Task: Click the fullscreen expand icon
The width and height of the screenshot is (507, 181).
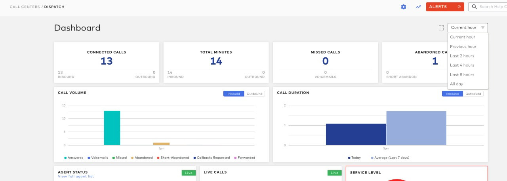Action: (x=441, y=28)
